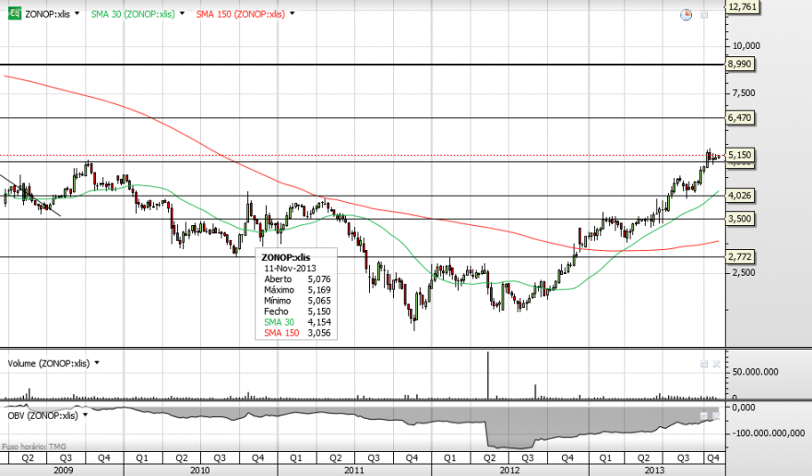Expand the SMA 150 indicator dropdown
This screenshot has width=812, height=476.
point(293,14)
